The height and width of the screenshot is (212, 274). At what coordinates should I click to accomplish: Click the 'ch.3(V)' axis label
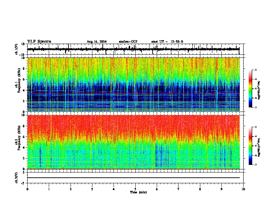tap(17, 178)
